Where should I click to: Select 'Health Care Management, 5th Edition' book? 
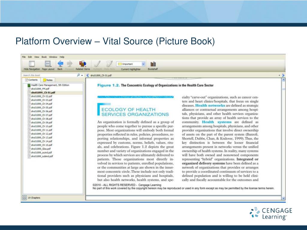[48, 85]
